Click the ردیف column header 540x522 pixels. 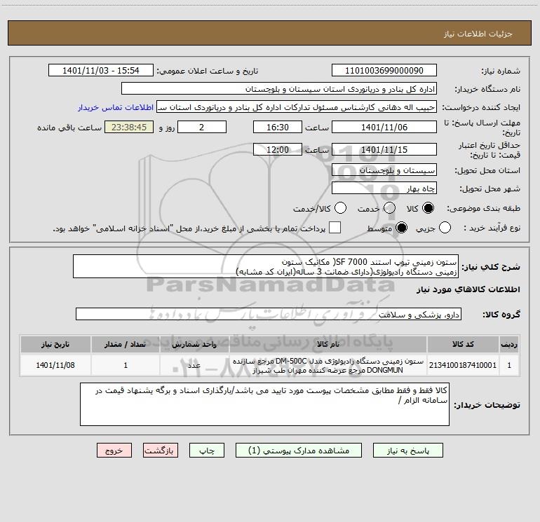click(509, 344)
